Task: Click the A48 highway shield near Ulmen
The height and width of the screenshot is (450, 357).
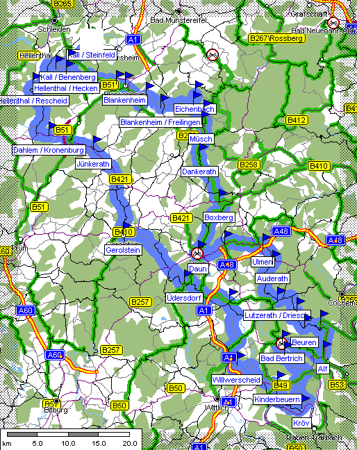Action: point(281,231)
